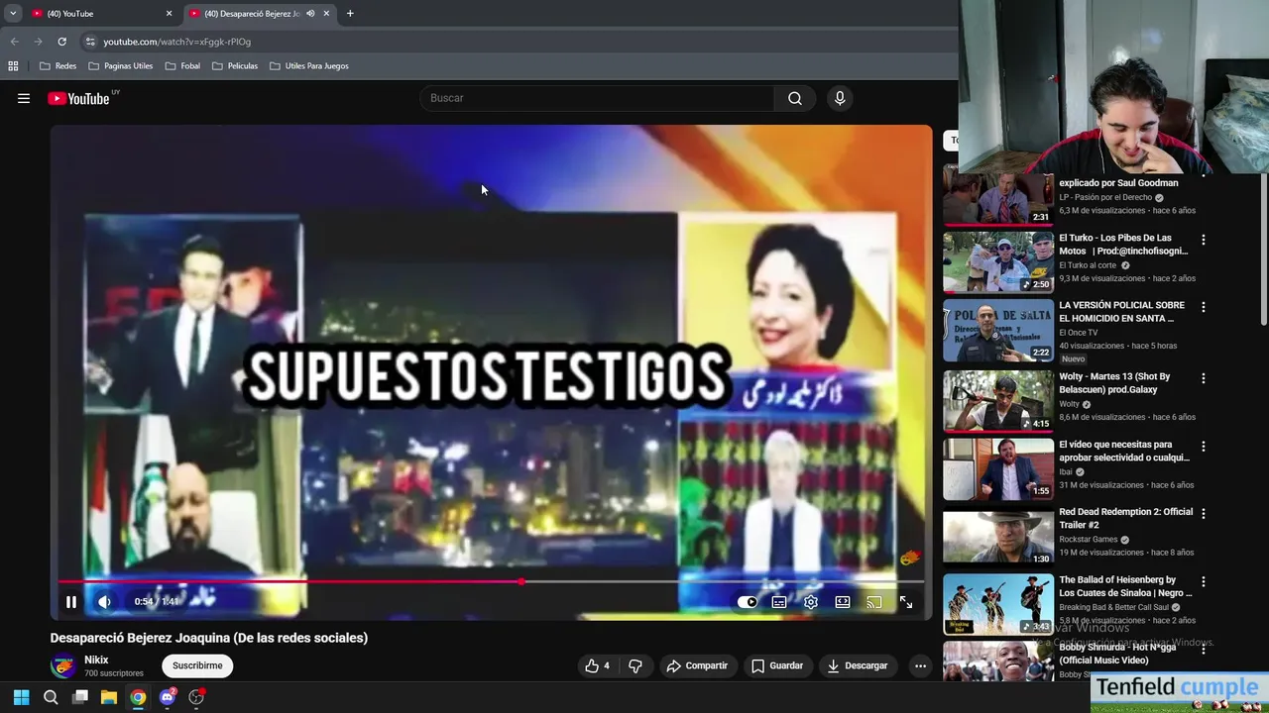This screenshot has width=1269, height=713.
Task: Open Wolty - Martes 13 video title
Action: click(1114, 383)
